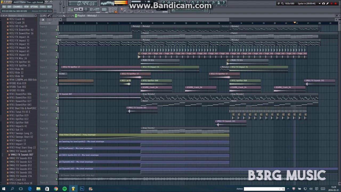The height and width of the screenshot is (192, 341).
Task: Open the Bandicam screenshot camera icon
Action: click(x=323, y=3)
